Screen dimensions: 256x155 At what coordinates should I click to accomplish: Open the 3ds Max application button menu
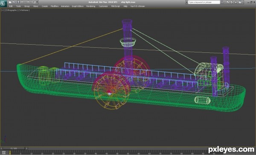[x=3, y=4]
